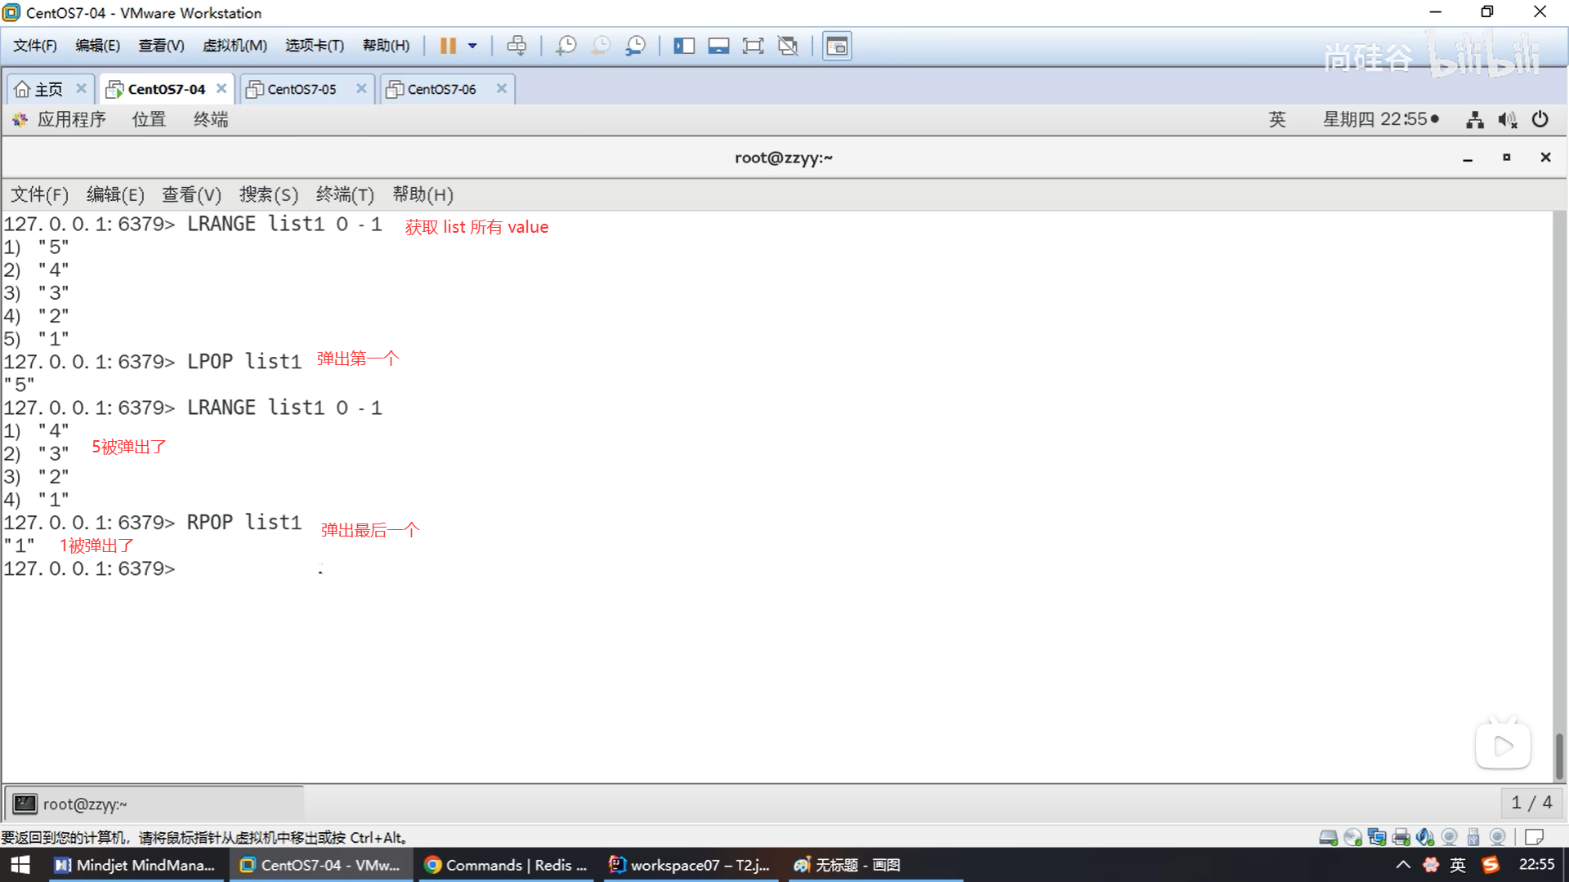Click the GNOME power icon in top panel

pos(1540,119)
